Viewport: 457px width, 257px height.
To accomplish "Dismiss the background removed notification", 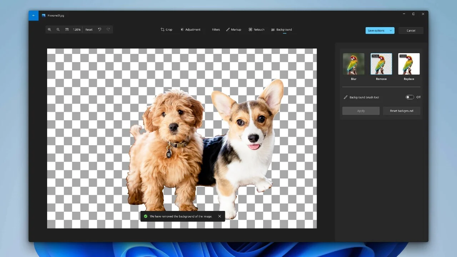I will [220, 216].
